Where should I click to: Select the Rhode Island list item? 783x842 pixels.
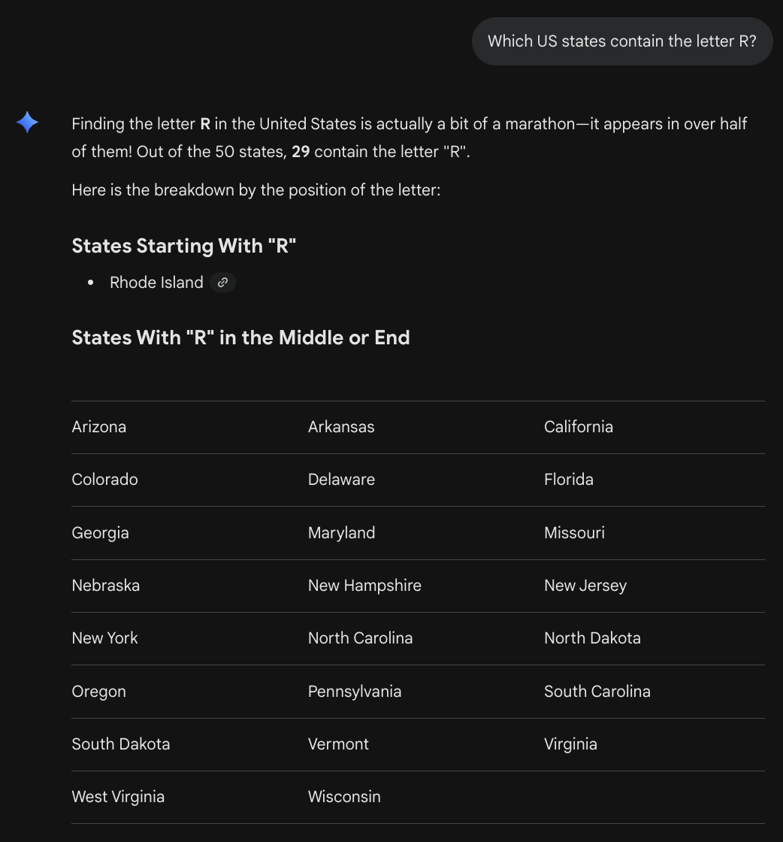click(156, 283)
